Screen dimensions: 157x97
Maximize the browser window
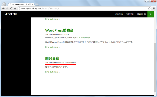[x=149, y=1]
